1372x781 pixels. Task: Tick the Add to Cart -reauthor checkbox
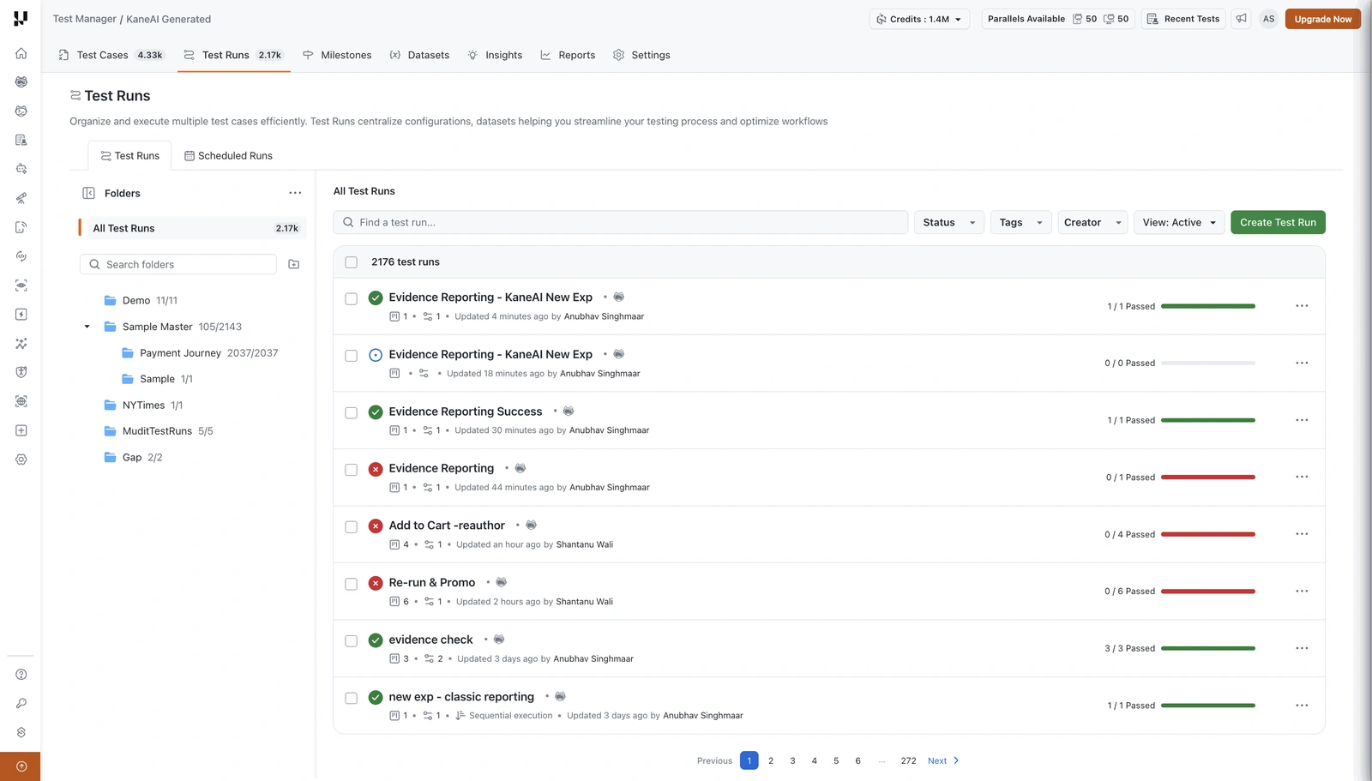352,526
